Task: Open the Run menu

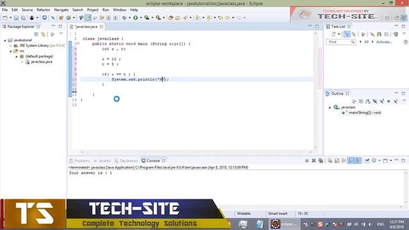Action: coord(105,10)
